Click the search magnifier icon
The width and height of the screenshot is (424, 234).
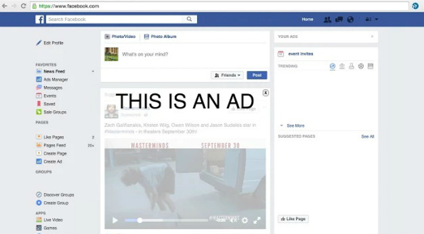[x=189, y=19]
